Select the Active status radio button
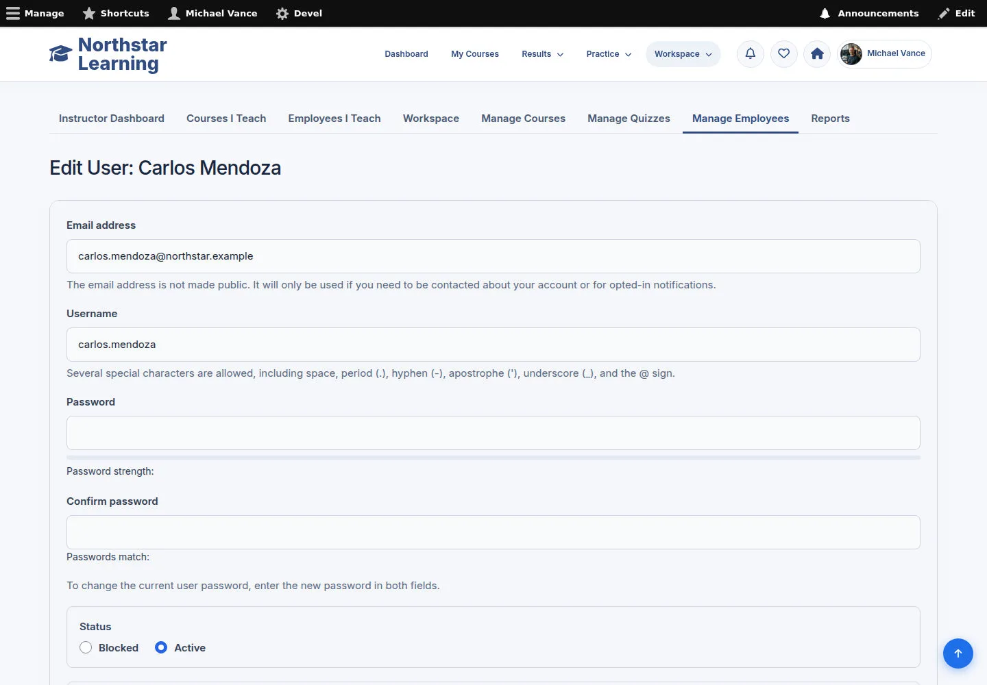Viewport: 987px width, 685px height. click(x=161, y=647)
